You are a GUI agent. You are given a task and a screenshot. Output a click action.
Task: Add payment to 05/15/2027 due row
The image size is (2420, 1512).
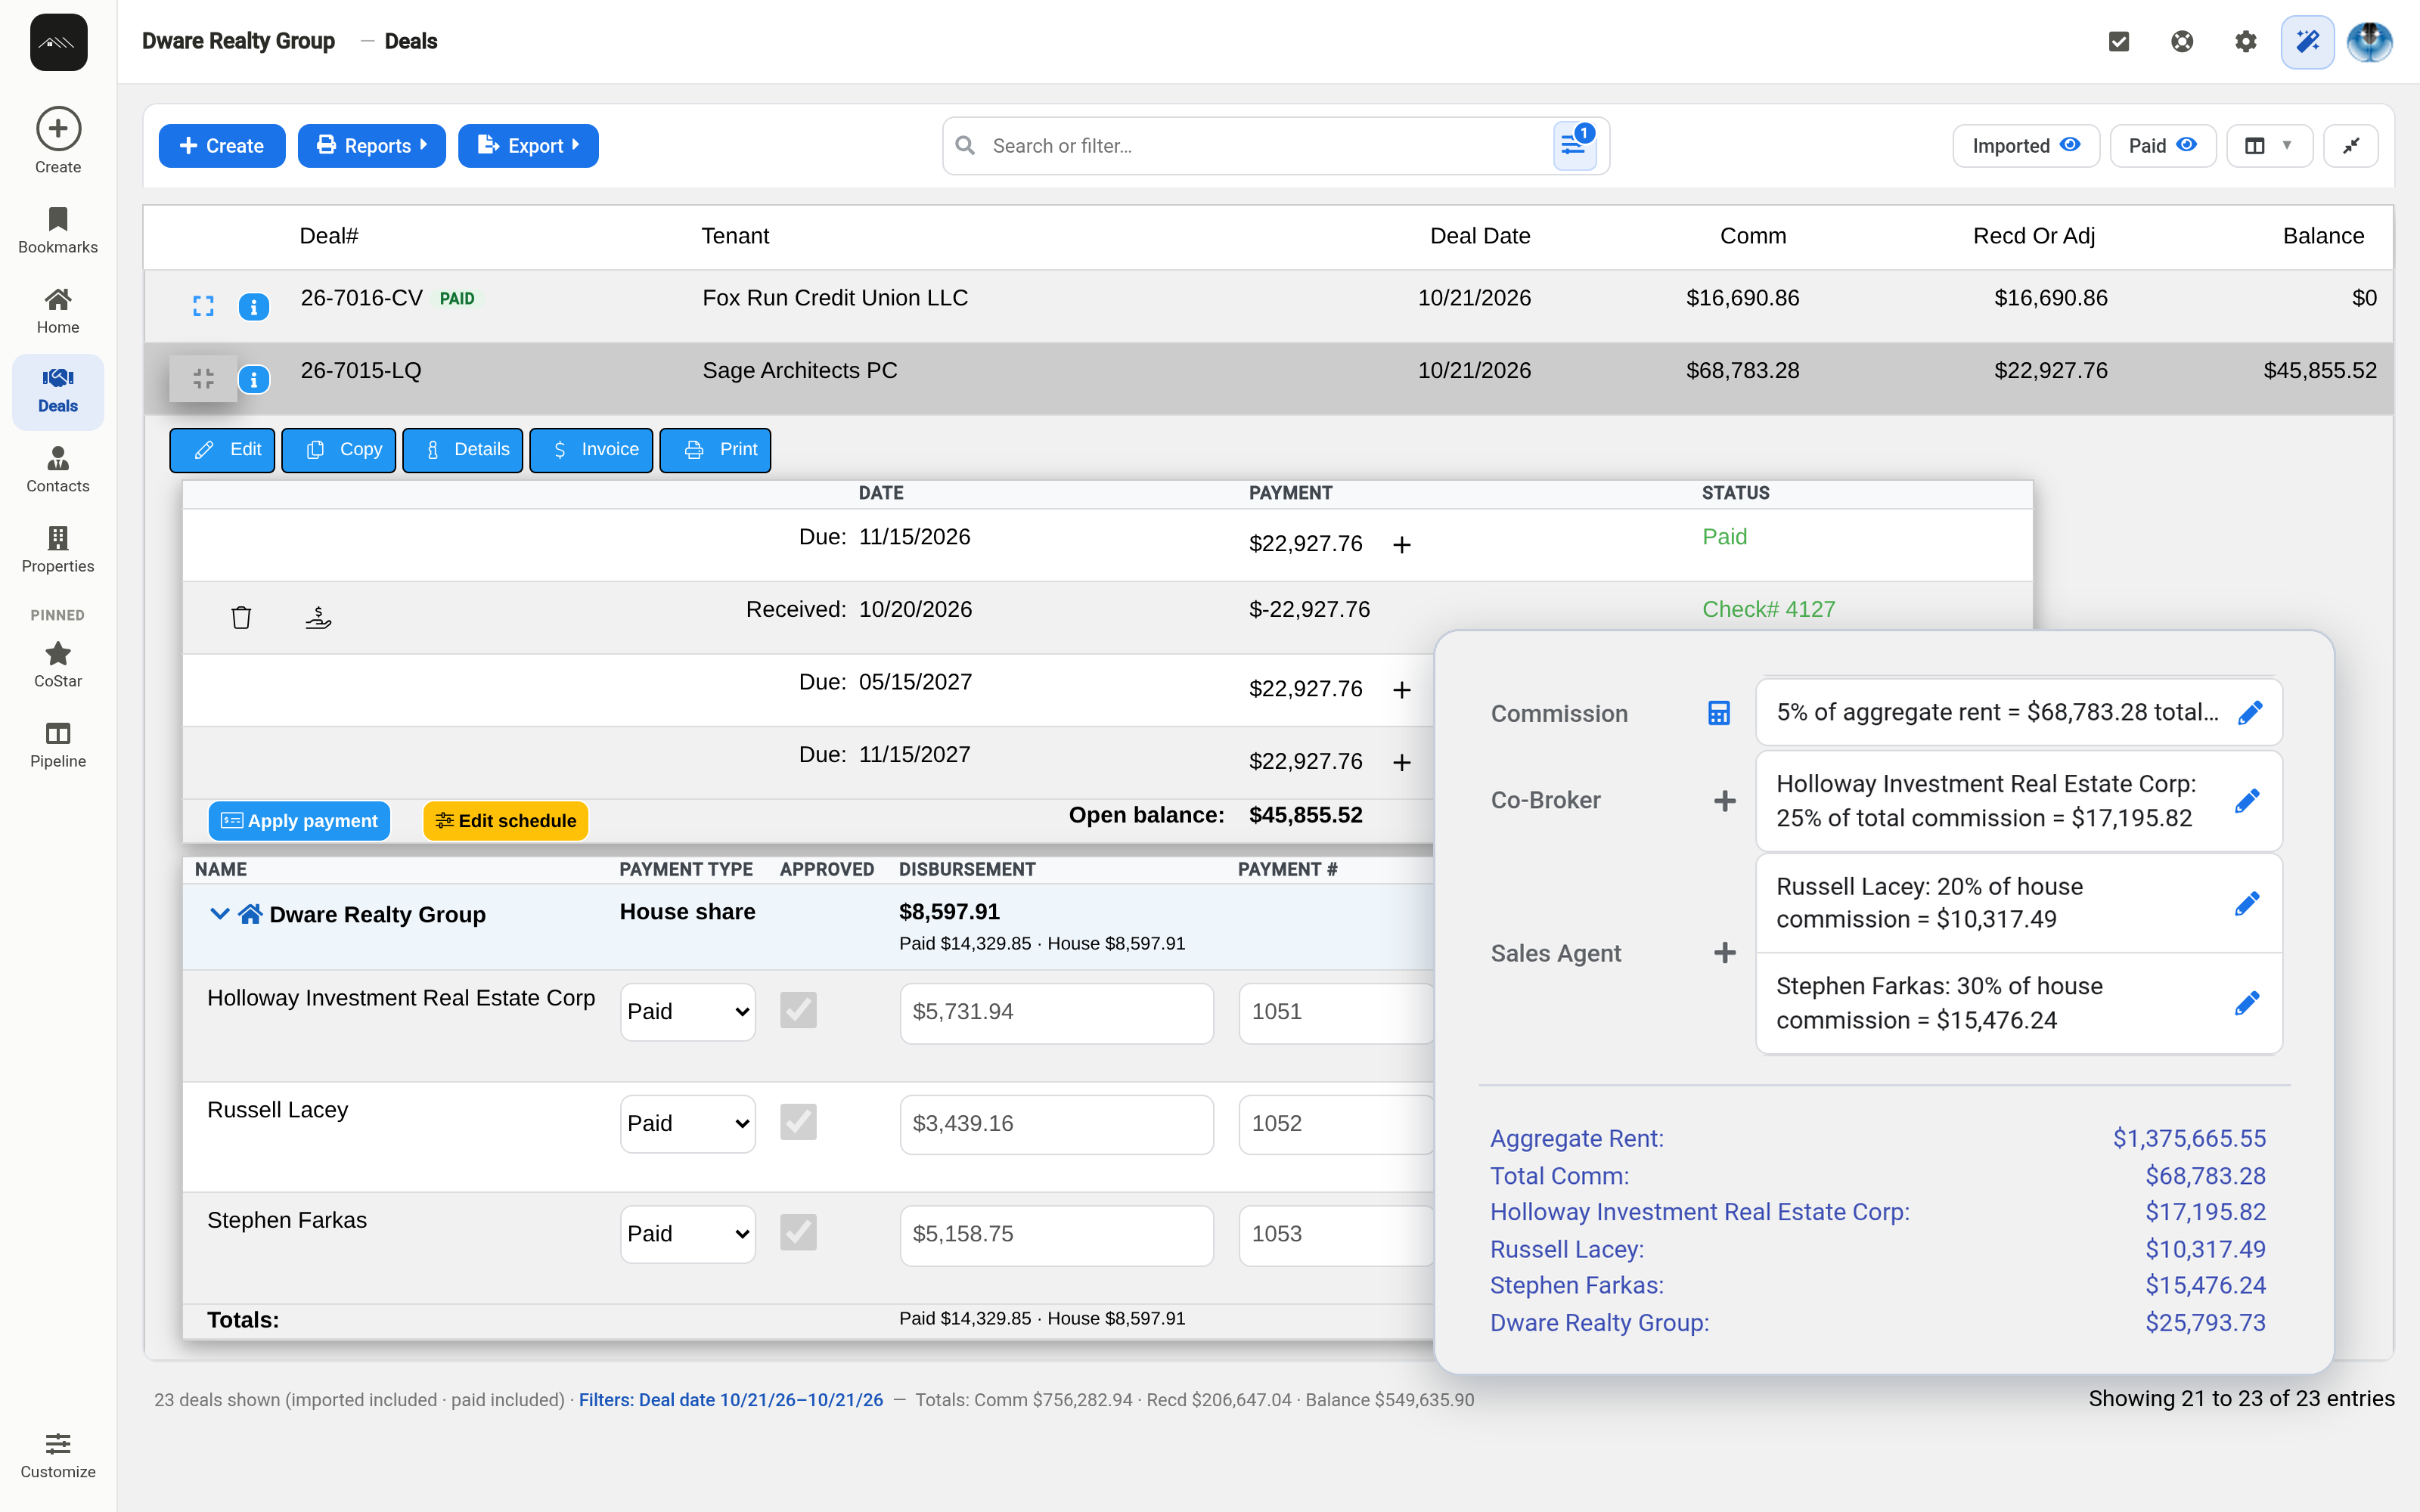point(1402,690)
